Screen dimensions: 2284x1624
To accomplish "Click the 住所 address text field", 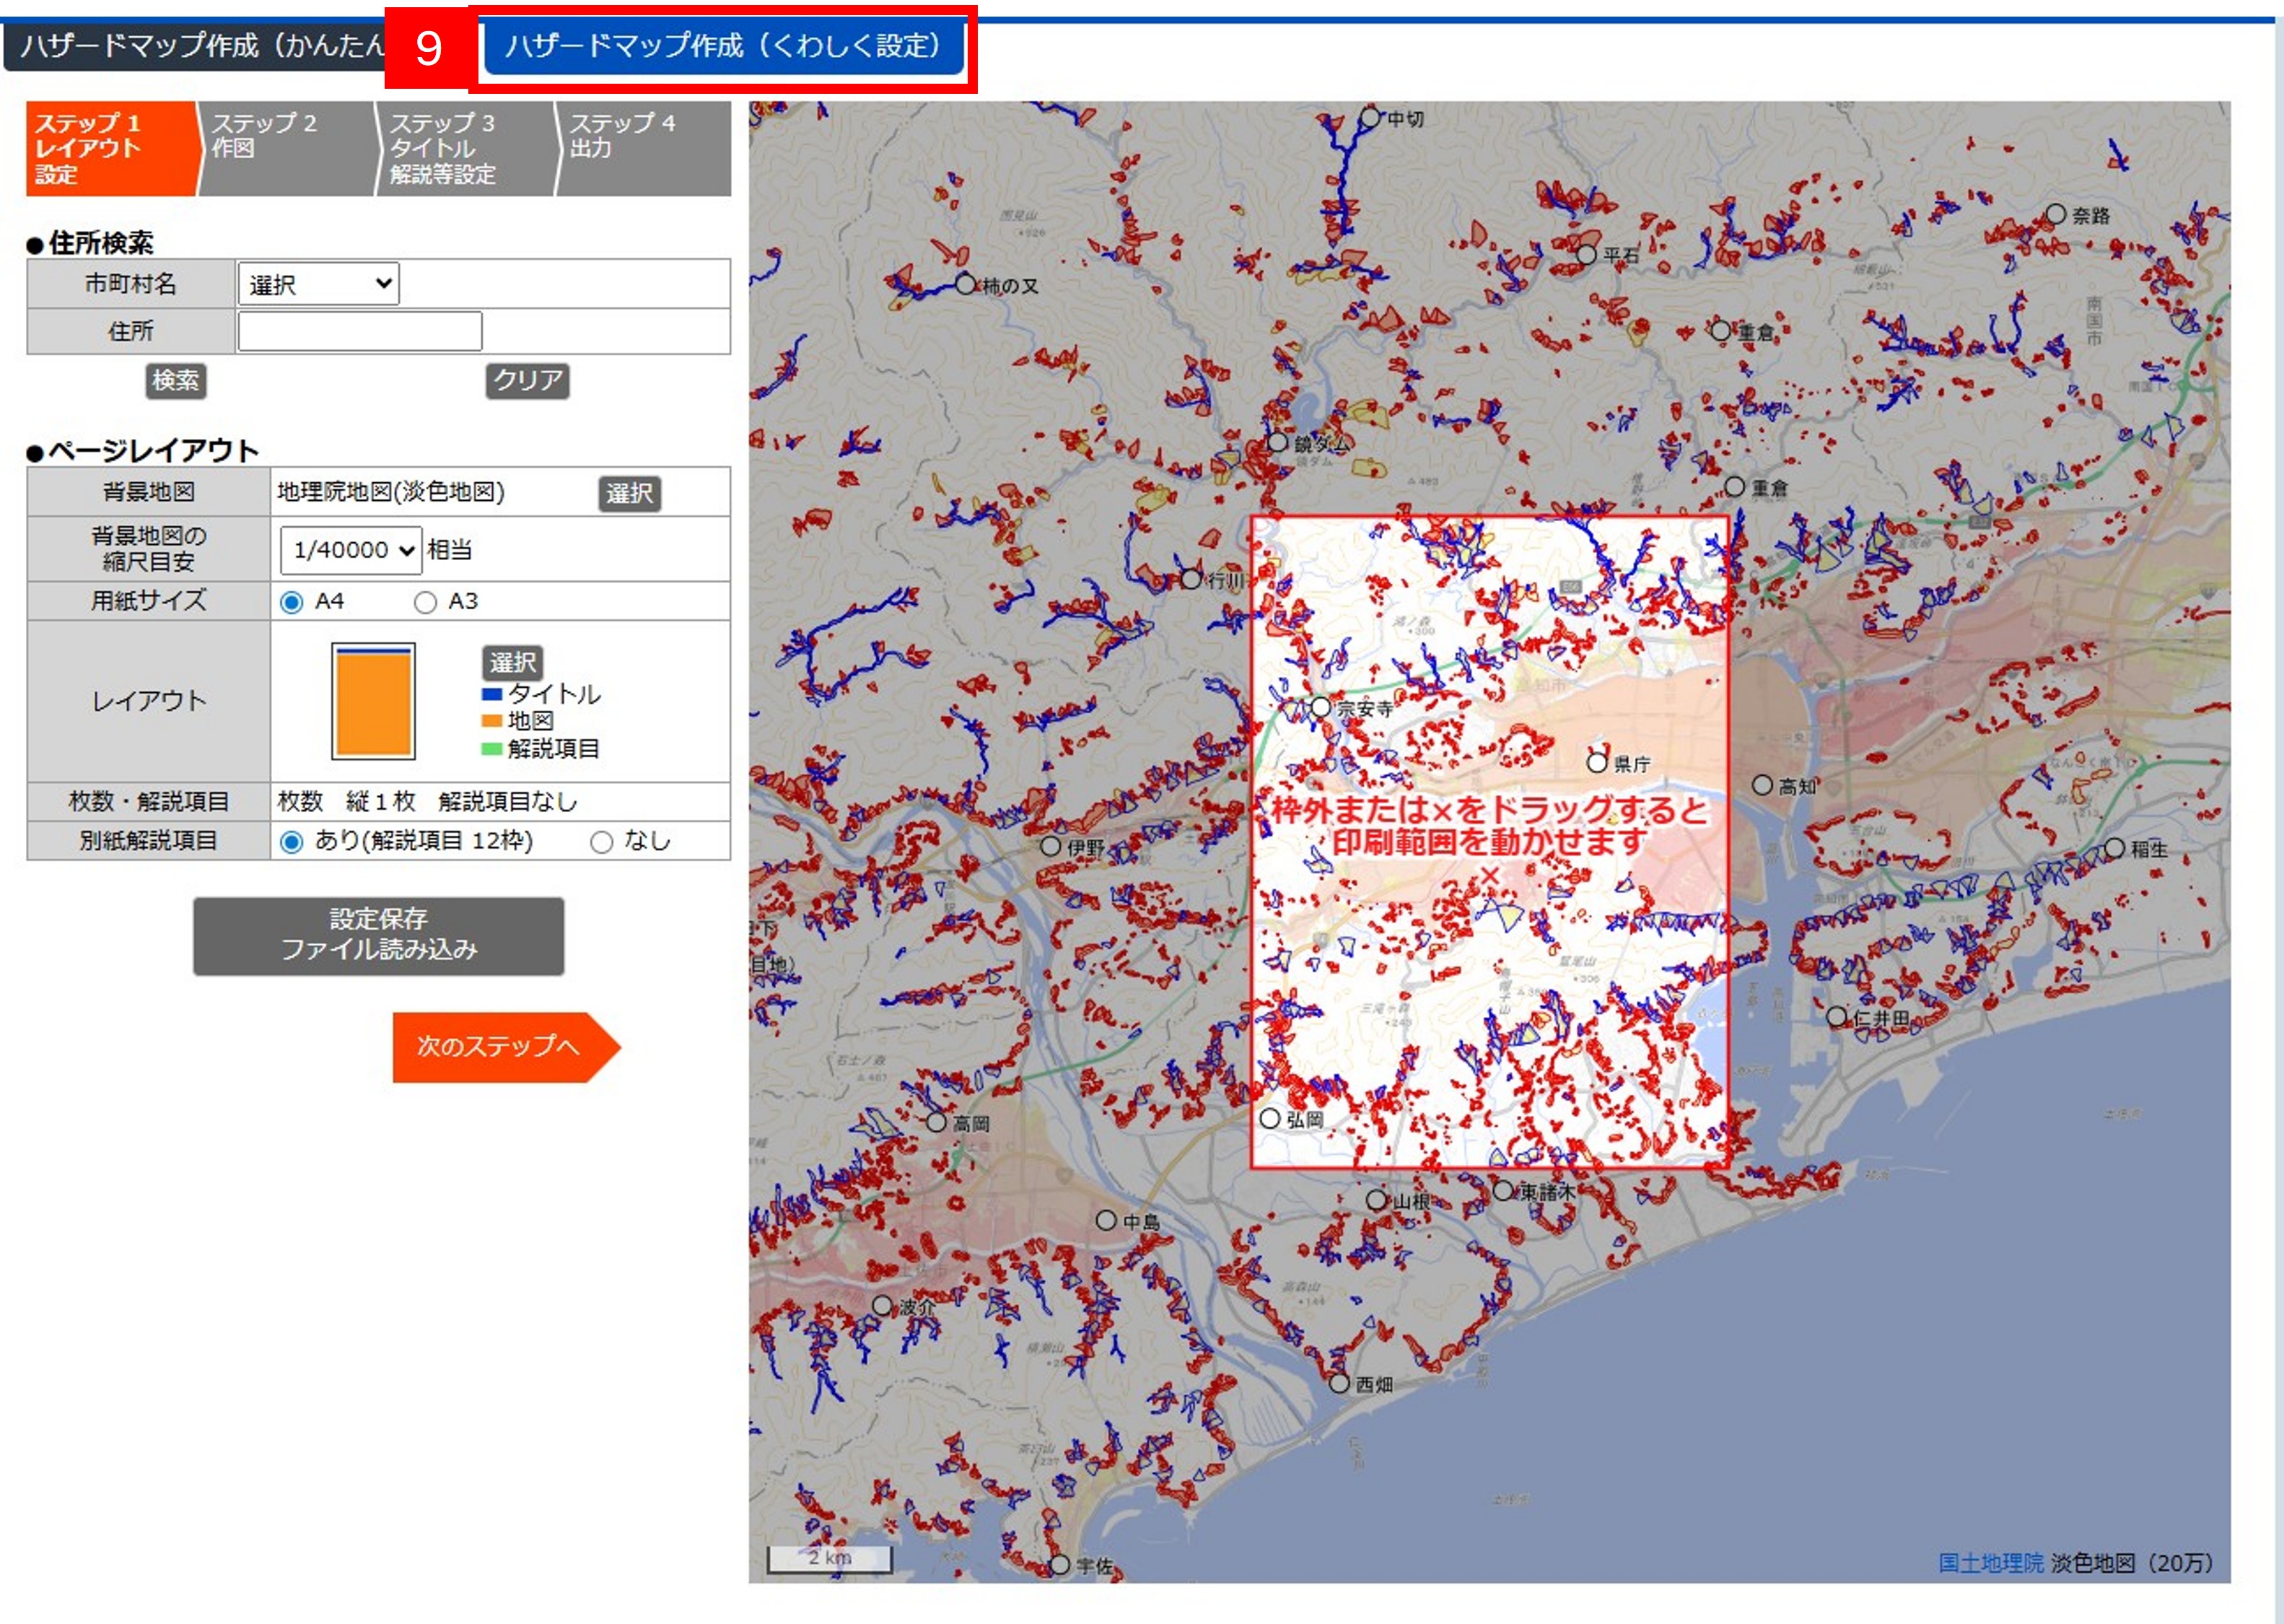I will [360, 331].
